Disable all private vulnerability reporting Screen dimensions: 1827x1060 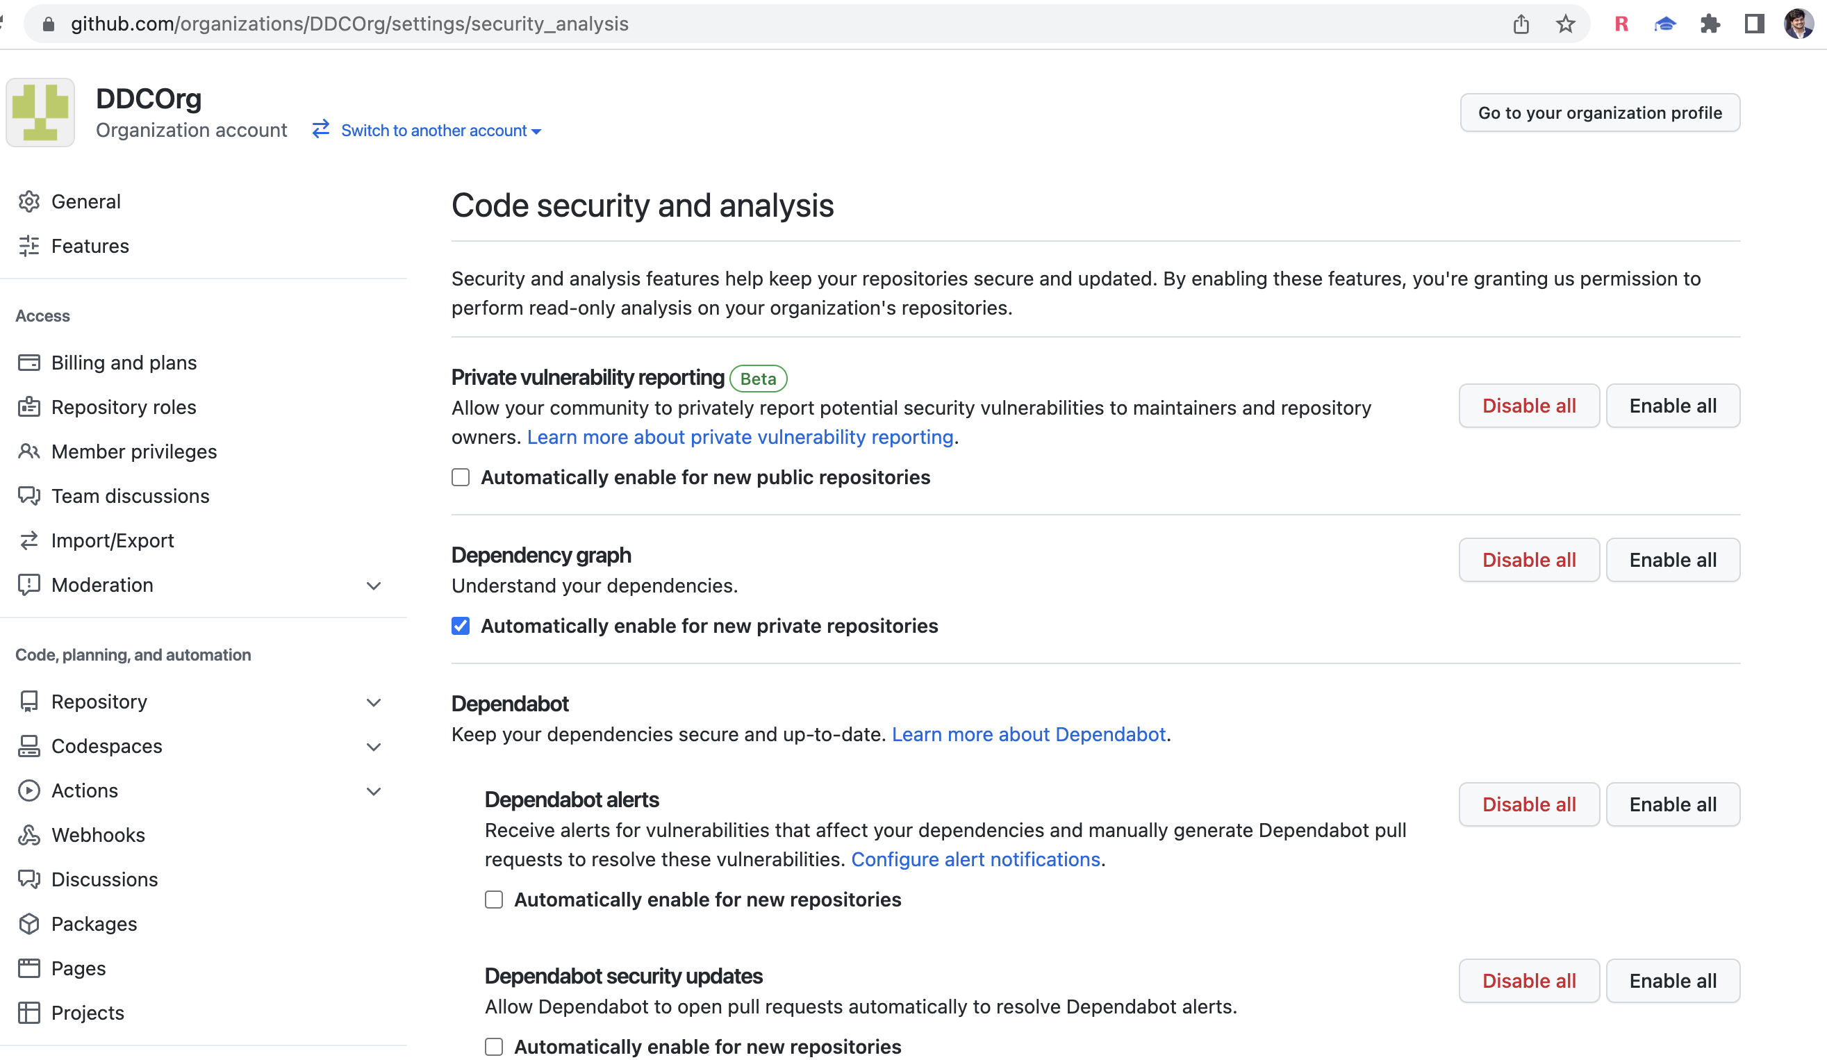(x=1529, y=406)
